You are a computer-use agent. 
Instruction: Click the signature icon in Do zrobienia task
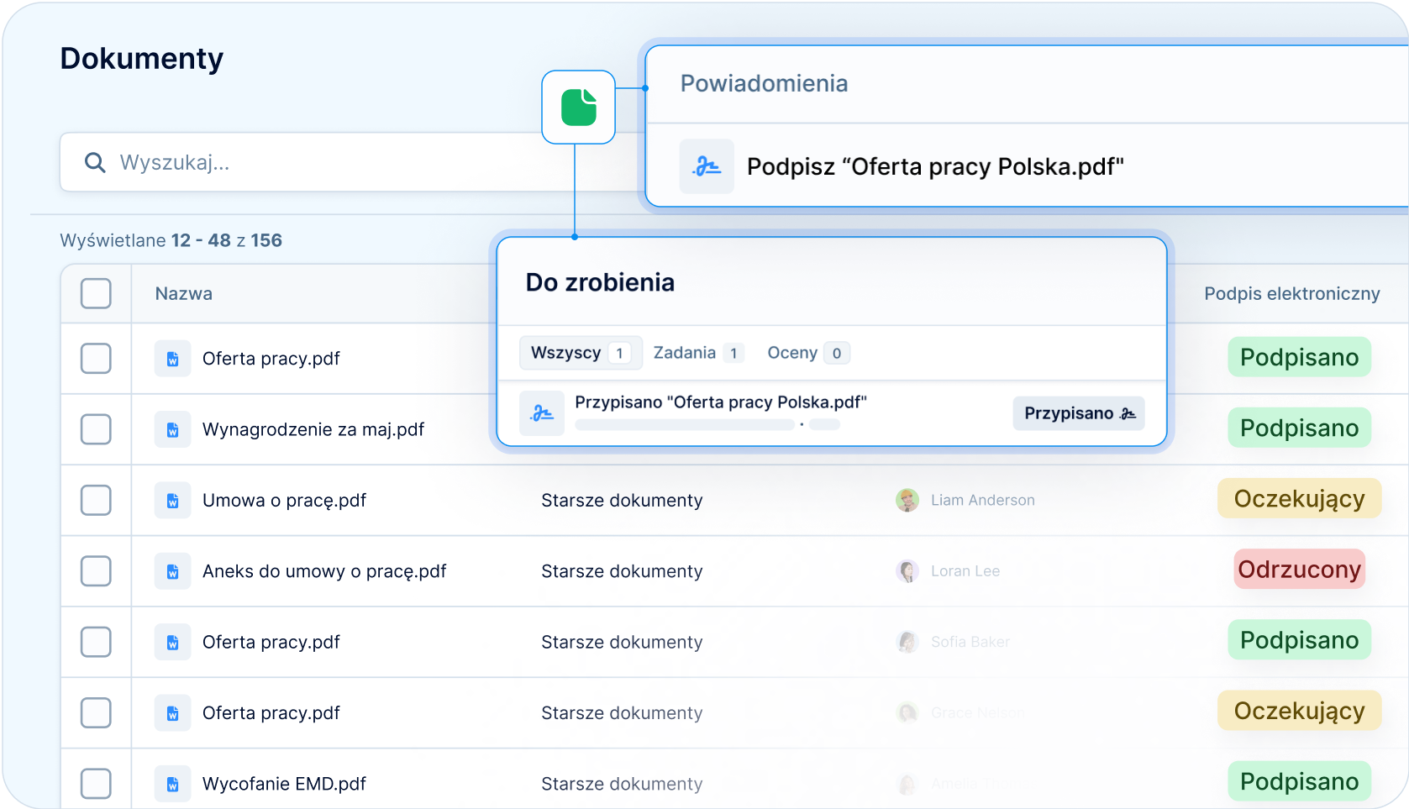click(x=542, y=413)
